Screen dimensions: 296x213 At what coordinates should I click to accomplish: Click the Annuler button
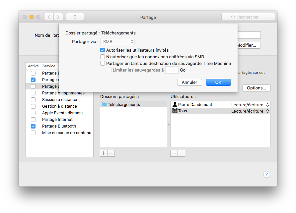pos(189,82)
